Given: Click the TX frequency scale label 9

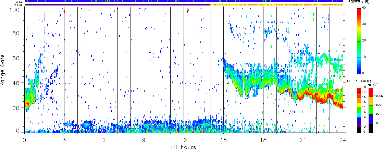Looking at the screenshot, I should click(x=364, y=132).
